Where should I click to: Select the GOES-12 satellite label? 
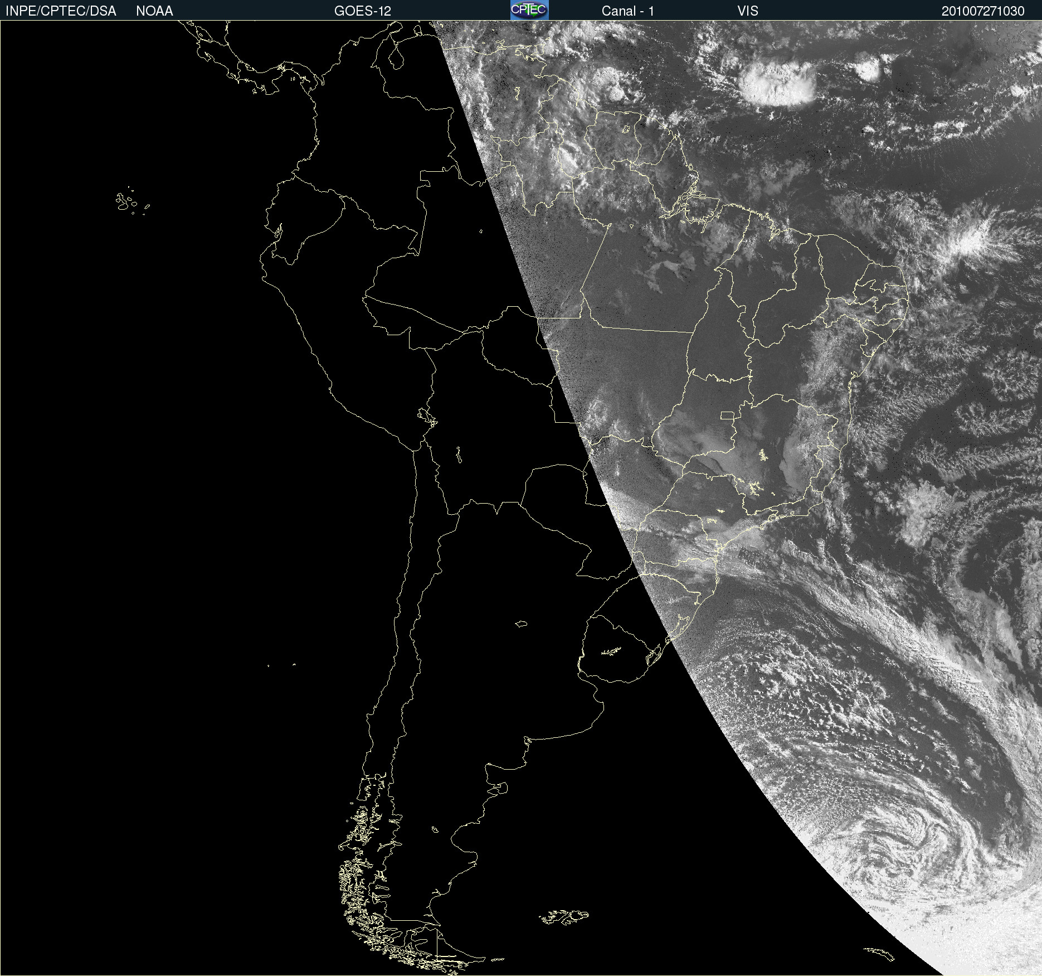[363, 11]
